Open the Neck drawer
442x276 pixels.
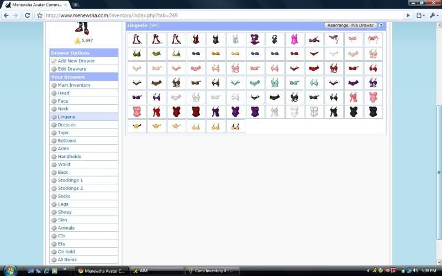coord(63,109)
